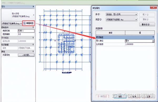158x102 pixels.
Task: Open the instance filter dropdown 1号楼地下柱参照.dwg
Action: 12,24
